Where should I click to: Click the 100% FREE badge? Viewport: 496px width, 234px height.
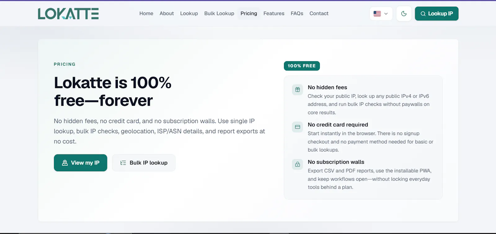point(302,66)
